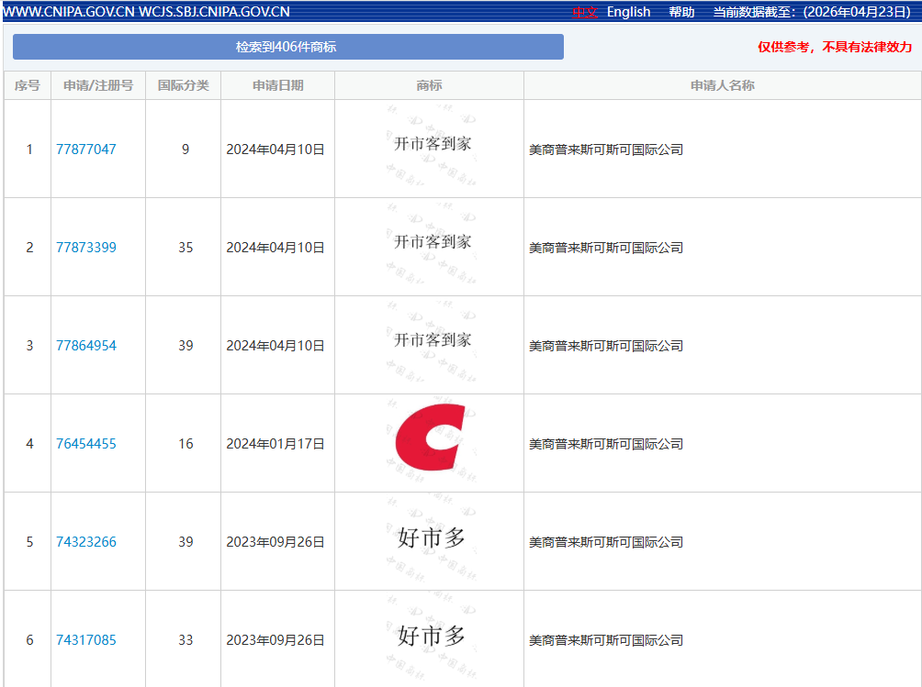The height and width of the screenshot is (687, 922).
Task: Click the 开市客到家 trademark image in row 3
Action: [433, 340]
